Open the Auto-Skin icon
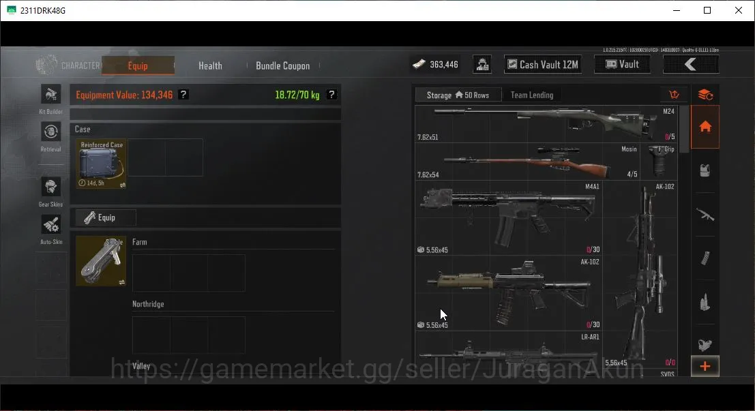The image size is (755, 411). pos(50,224)
